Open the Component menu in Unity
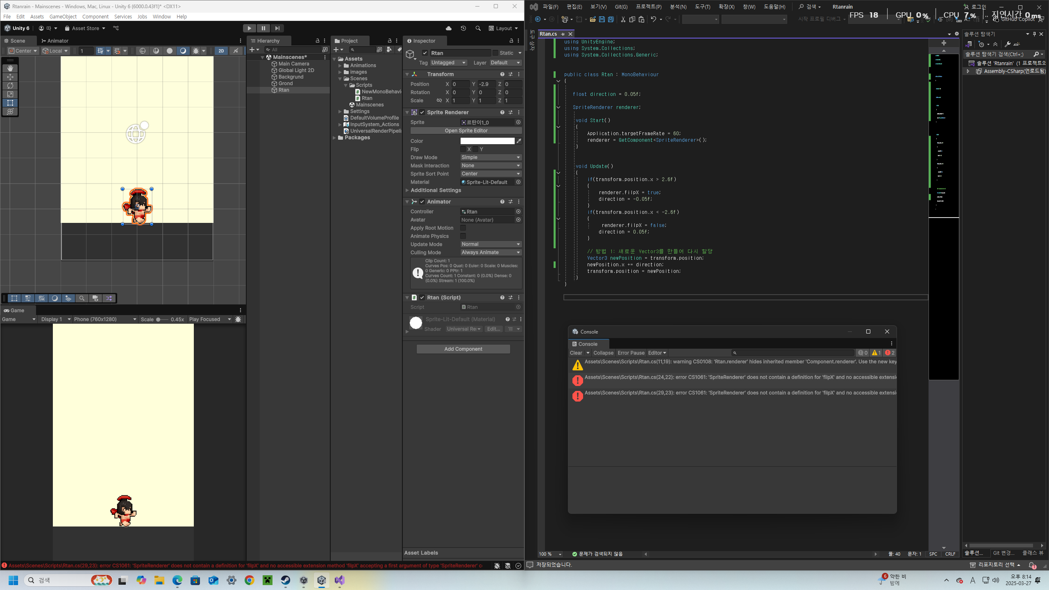Viewport: 1049px width, 590px height. 95,17
